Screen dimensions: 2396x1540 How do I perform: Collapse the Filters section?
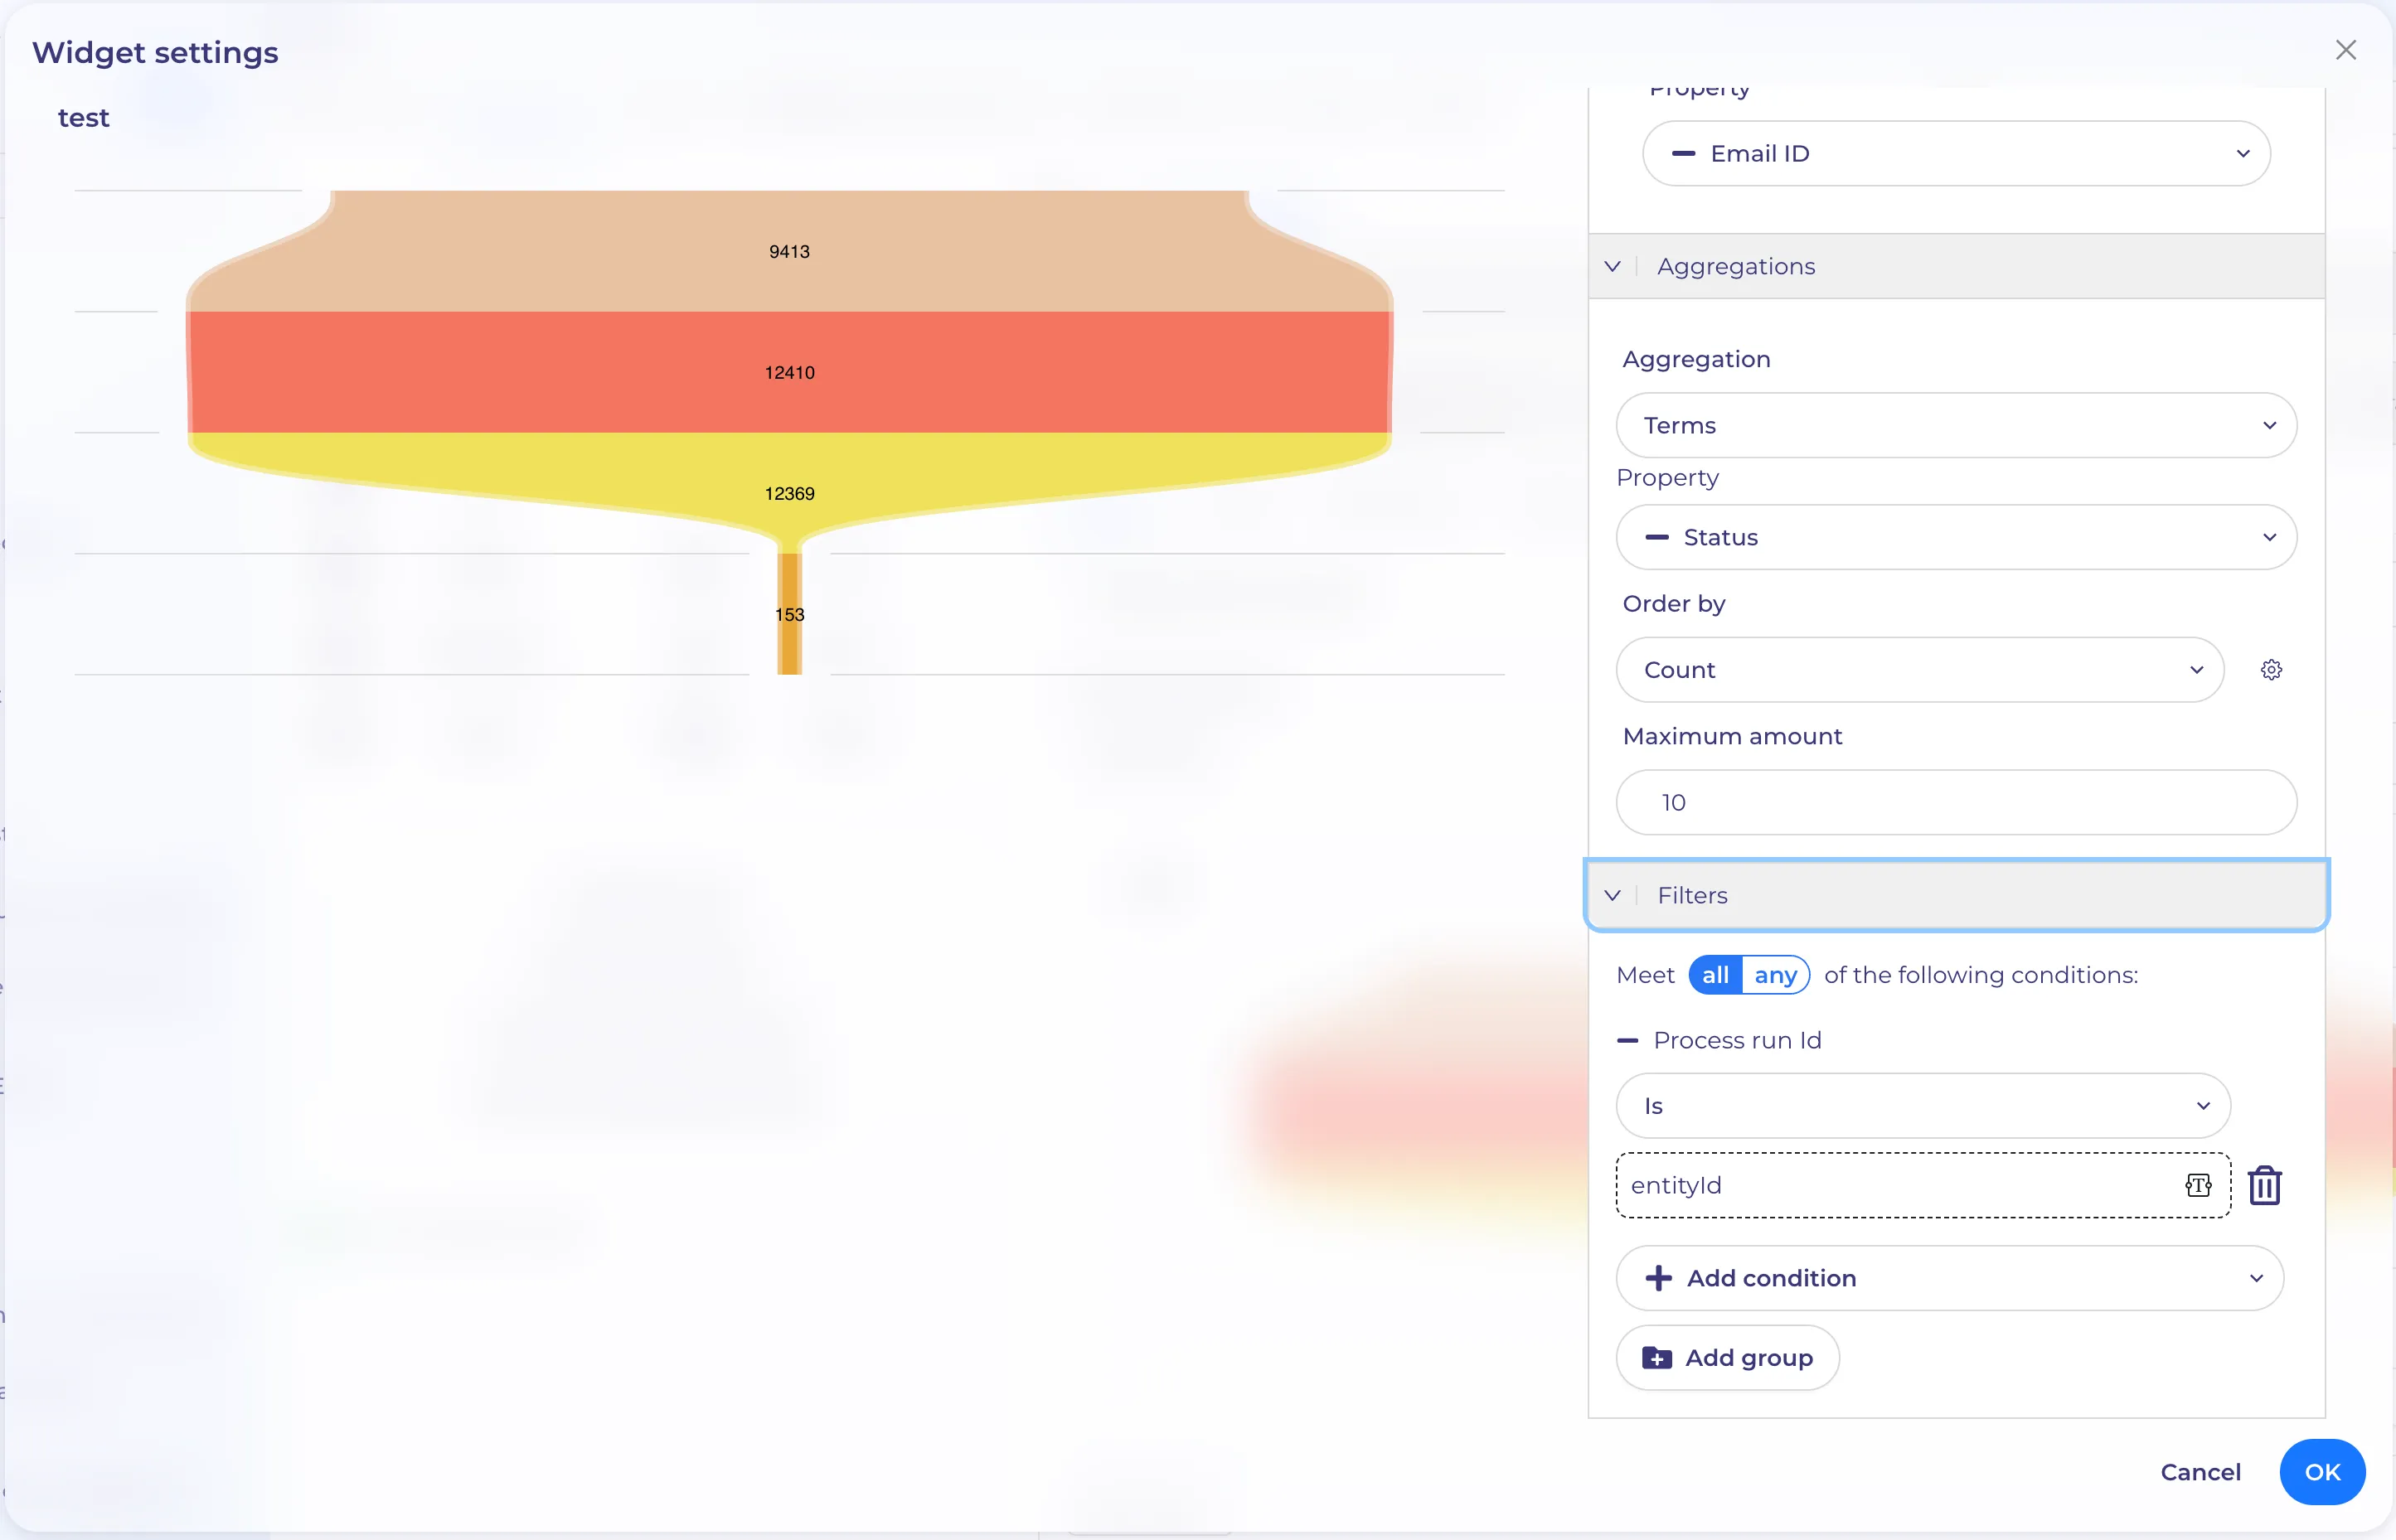(x=1956, y=895)
